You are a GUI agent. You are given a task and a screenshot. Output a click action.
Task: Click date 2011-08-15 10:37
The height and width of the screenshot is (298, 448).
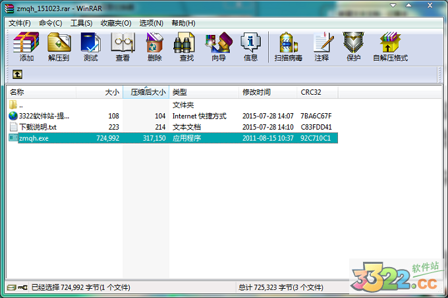click(x=268, y=138)
